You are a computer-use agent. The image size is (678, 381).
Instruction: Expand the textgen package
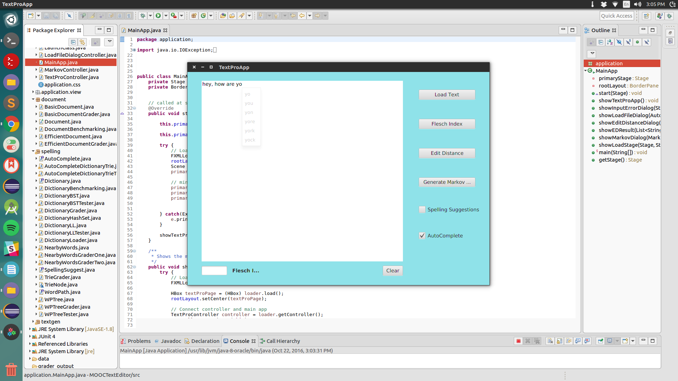click(x=33, y=322)
